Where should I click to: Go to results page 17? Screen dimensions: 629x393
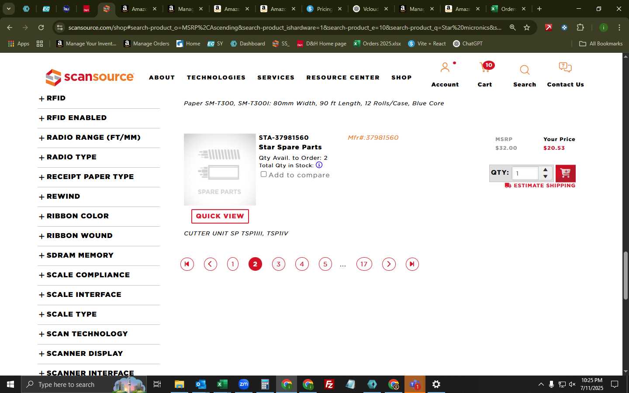[364, 264]
